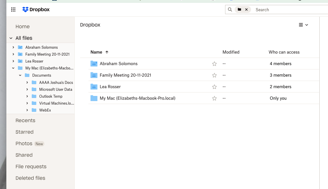Viewport: 328px width, 189px height.
Task: Star the Abraham Solomons folder
Action: [214, 64]
